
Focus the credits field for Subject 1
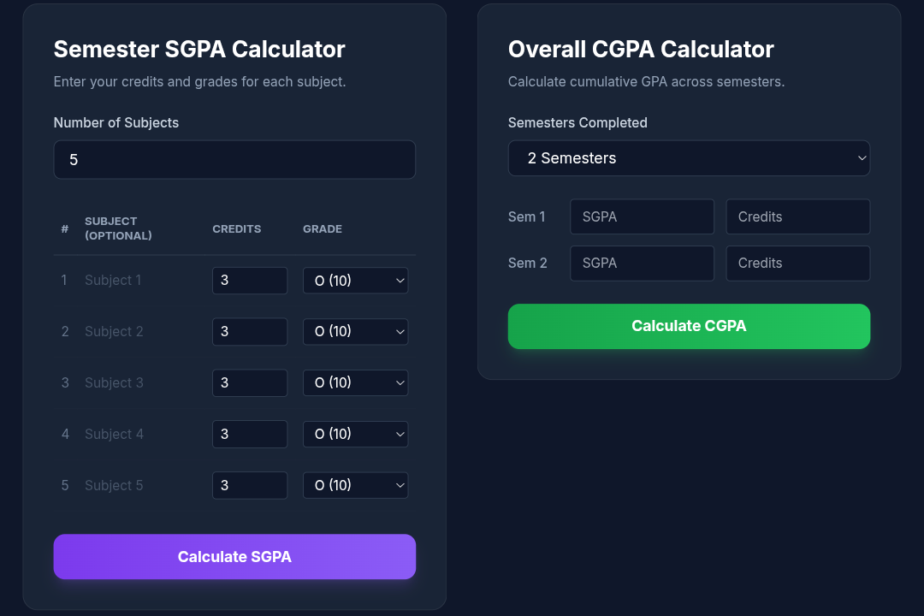point(249,281)
